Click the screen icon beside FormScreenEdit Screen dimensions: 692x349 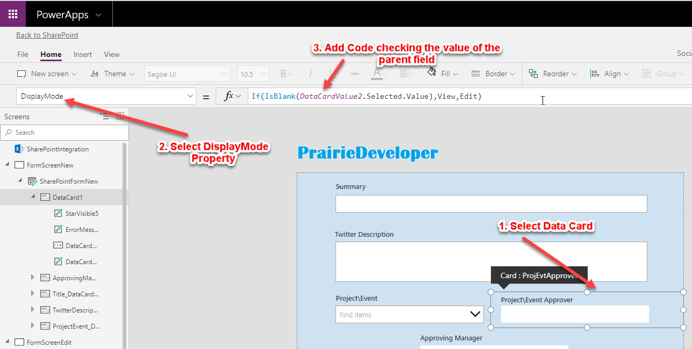tap(19, 342)
